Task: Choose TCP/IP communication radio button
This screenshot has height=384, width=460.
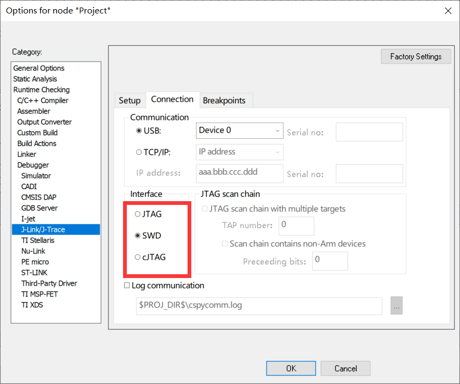Action: [x=139, y=152]
